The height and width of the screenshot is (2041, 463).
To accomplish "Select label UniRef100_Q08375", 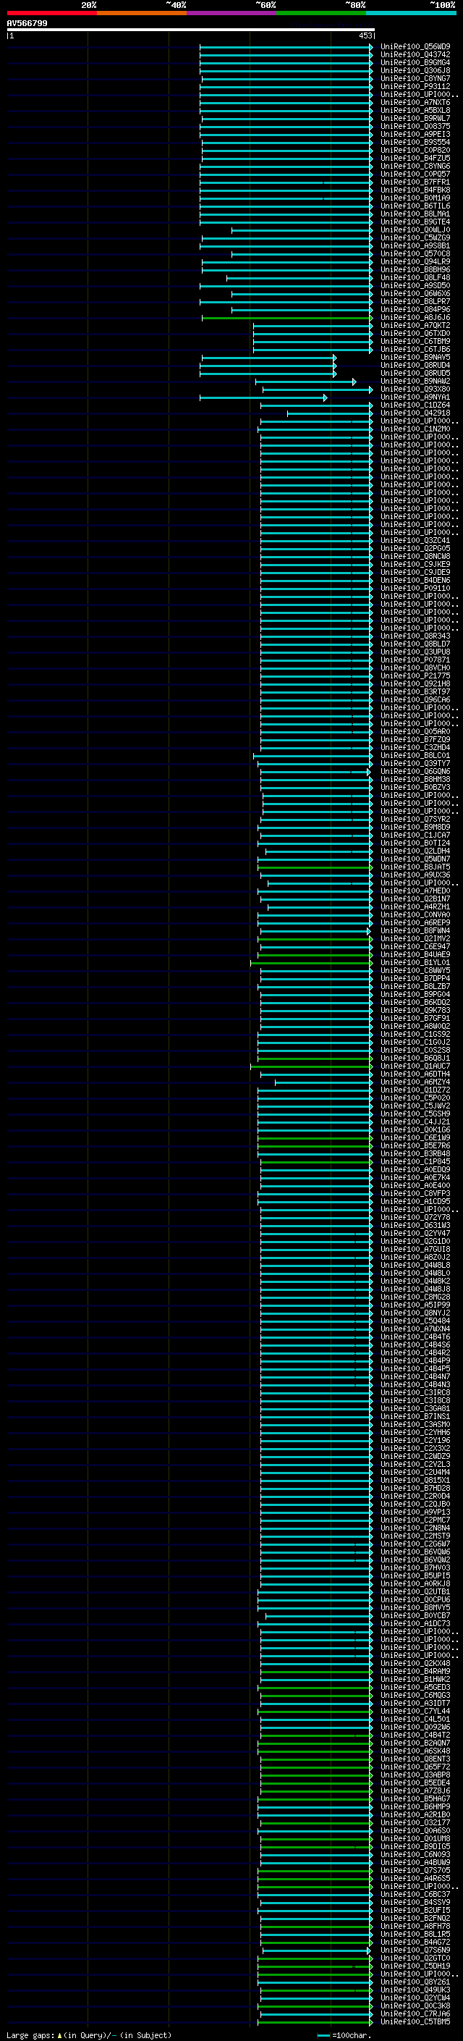I will [415, 127].
